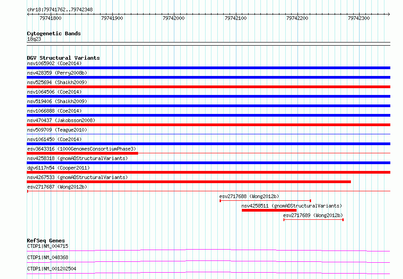
Task: Select the thick red segment of esv3643316
Action: (82, 153)
